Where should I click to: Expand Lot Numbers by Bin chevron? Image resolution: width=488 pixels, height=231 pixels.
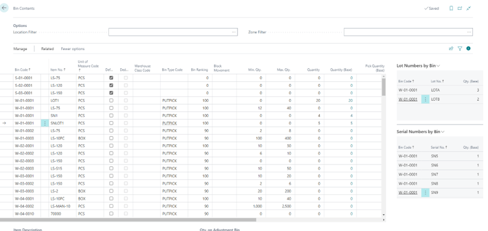439,66
